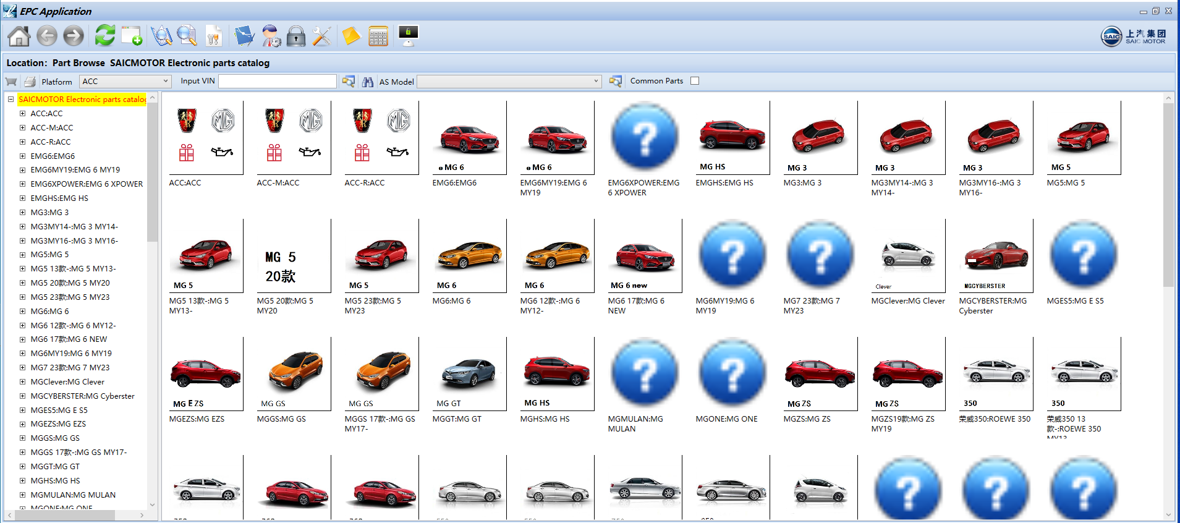Click the wrench and screwdriver tools icon
This screenshot has height=523, width=1180.
point(321,36)
